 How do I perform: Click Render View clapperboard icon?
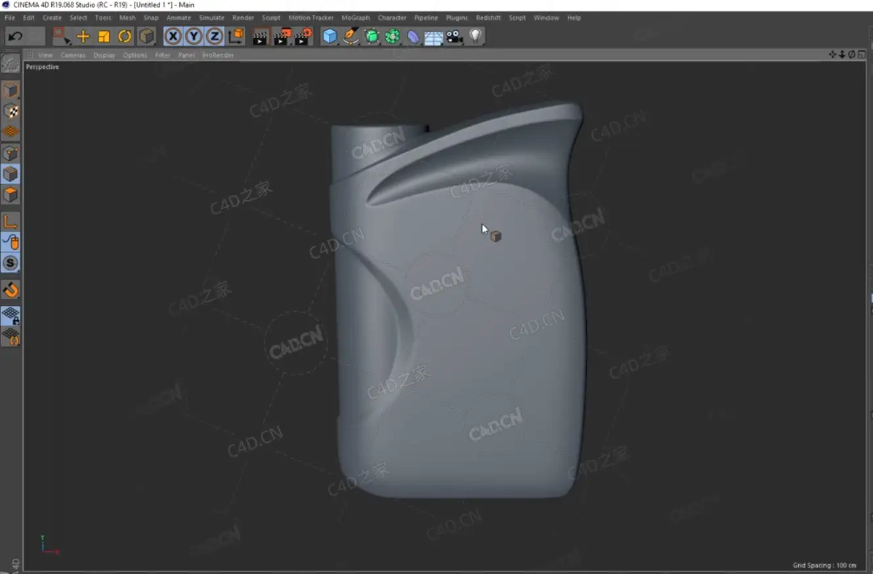[261, 36]
